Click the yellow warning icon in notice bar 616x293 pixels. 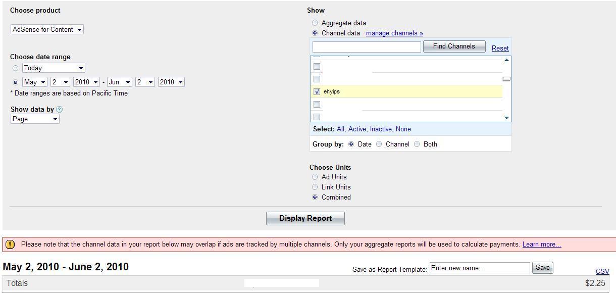pyautogui.click(x=10, y=245)
